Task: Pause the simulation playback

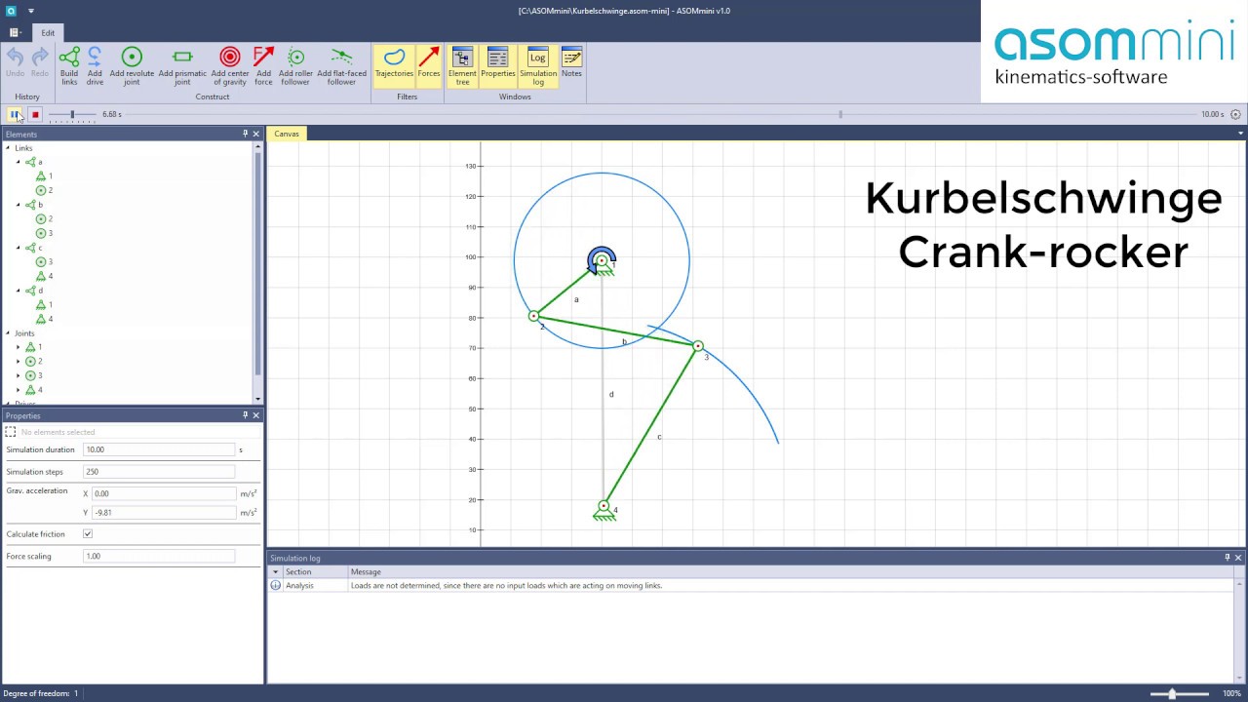Action: [x=15, y=114]
